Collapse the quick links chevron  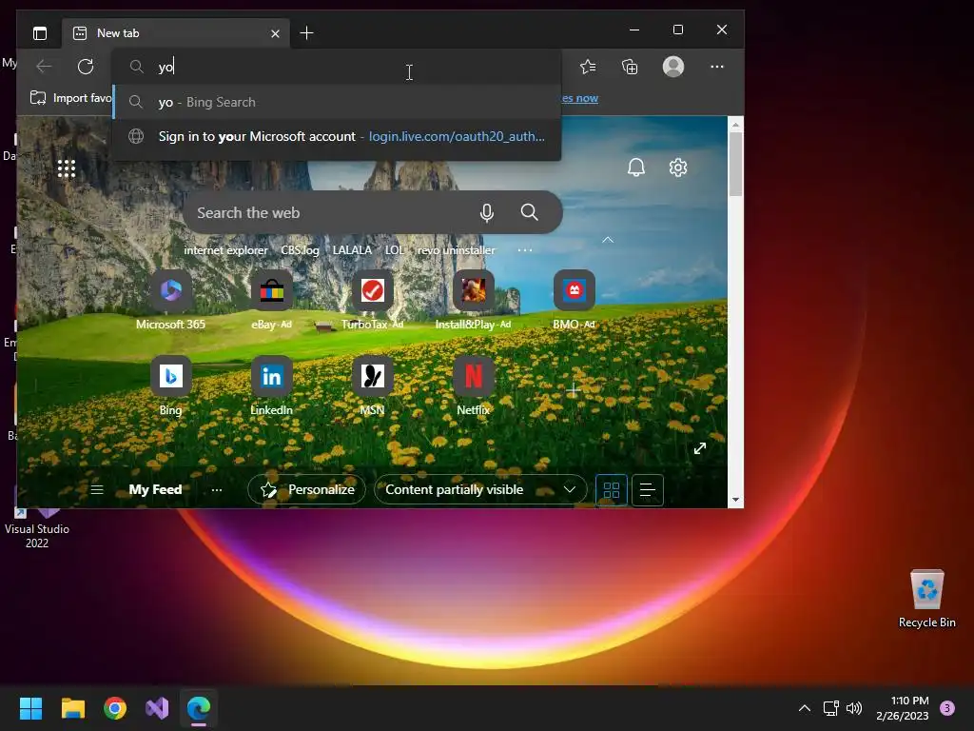(x=608, y=240)
